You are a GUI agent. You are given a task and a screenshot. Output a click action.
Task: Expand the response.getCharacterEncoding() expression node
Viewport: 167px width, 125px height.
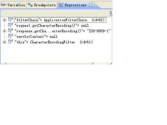click(4, 31)
